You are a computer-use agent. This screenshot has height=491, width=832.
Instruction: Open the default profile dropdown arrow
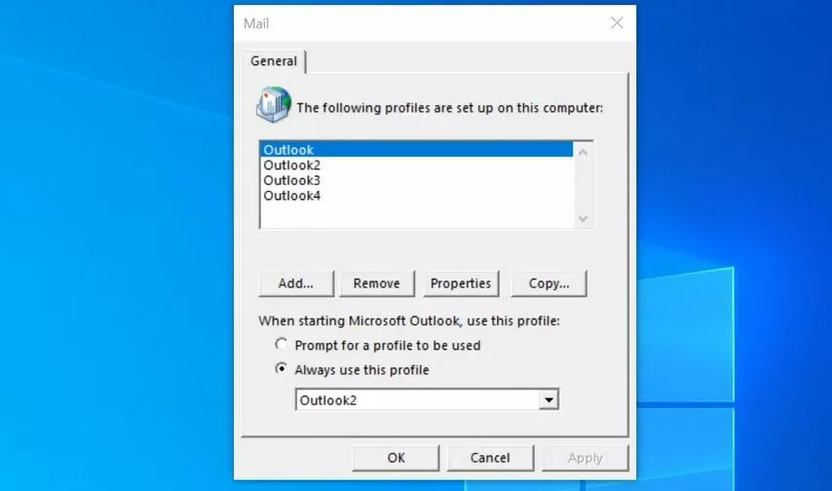coord(548,399)
